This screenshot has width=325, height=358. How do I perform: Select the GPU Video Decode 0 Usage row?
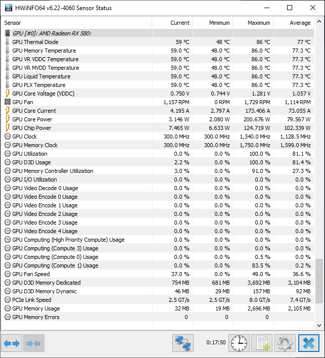pos(158,188)
